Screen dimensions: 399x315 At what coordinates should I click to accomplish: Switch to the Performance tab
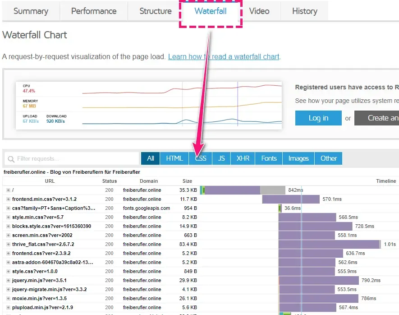[94, 11]
